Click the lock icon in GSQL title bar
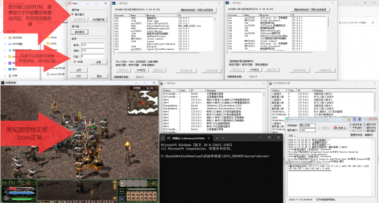Image resolution: width=379 pixels, height=203 pixels. [x=349, y=120]
